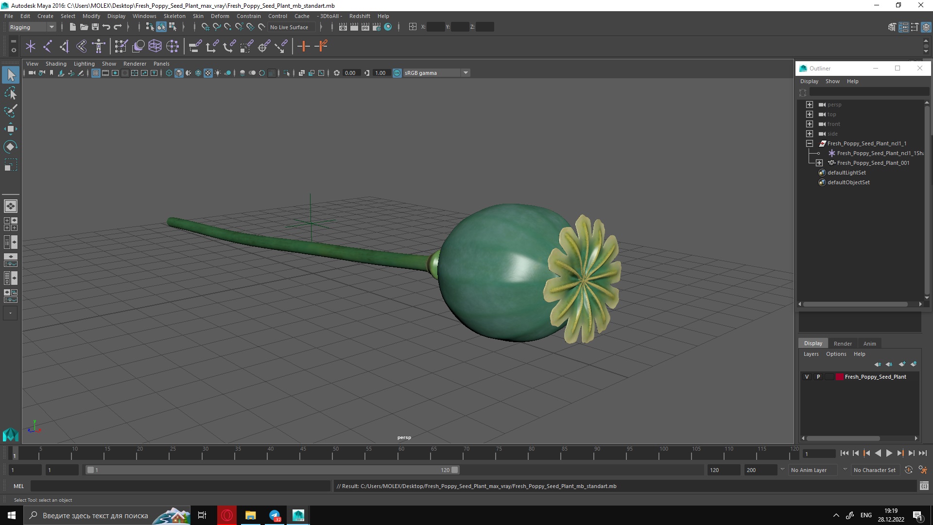Go to end of playback range
The height and width of the screenshot is (525, 933).
point(922,453)
